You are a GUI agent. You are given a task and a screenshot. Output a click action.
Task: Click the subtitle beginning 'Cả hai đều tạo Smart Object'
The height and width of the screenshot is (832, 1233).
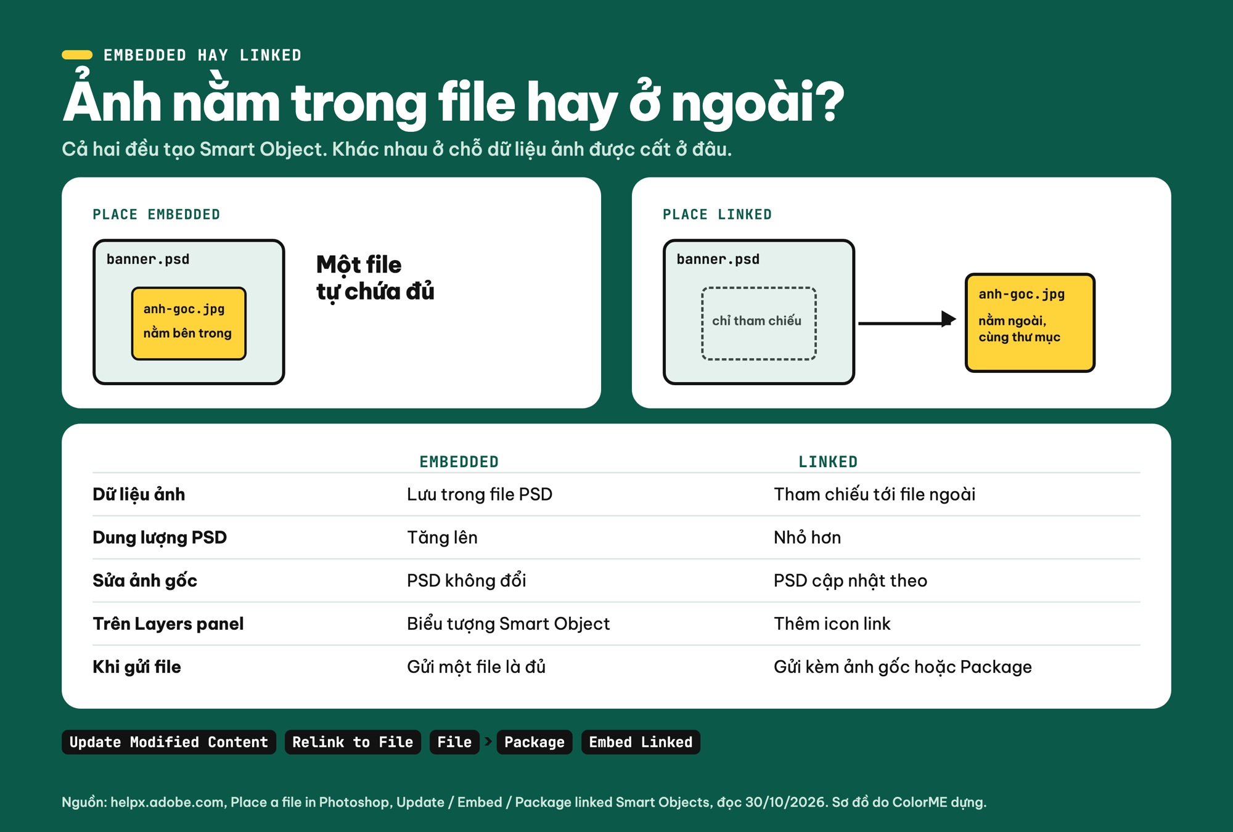pyautogui.click(x=397, y=149)
